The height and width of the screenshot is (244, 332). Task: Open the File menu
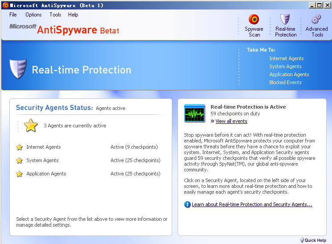(13, 15)
